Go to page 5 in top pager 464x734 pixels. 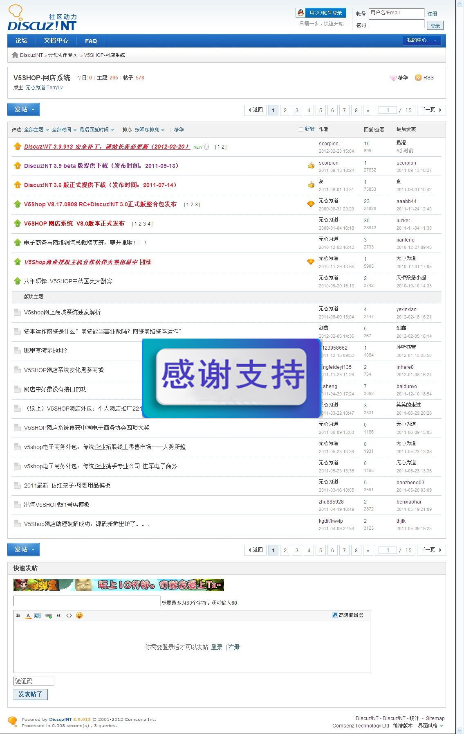point(321,110)
